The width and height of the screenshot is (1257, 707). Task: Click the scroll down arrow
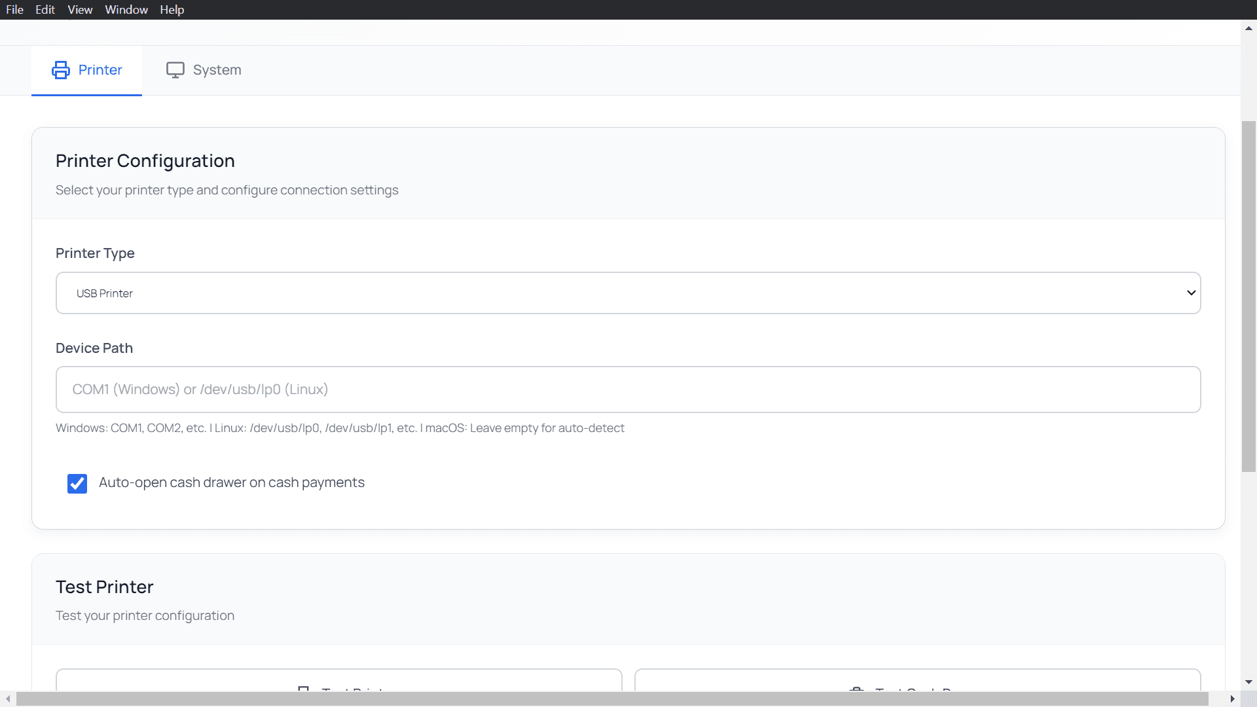click(1248, 682)
